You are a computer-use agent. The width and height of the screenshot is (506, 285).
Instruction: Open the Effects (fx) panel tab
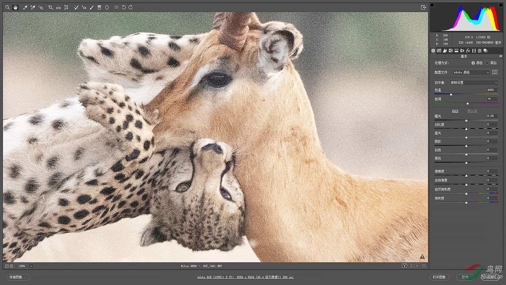click(468, 51)
